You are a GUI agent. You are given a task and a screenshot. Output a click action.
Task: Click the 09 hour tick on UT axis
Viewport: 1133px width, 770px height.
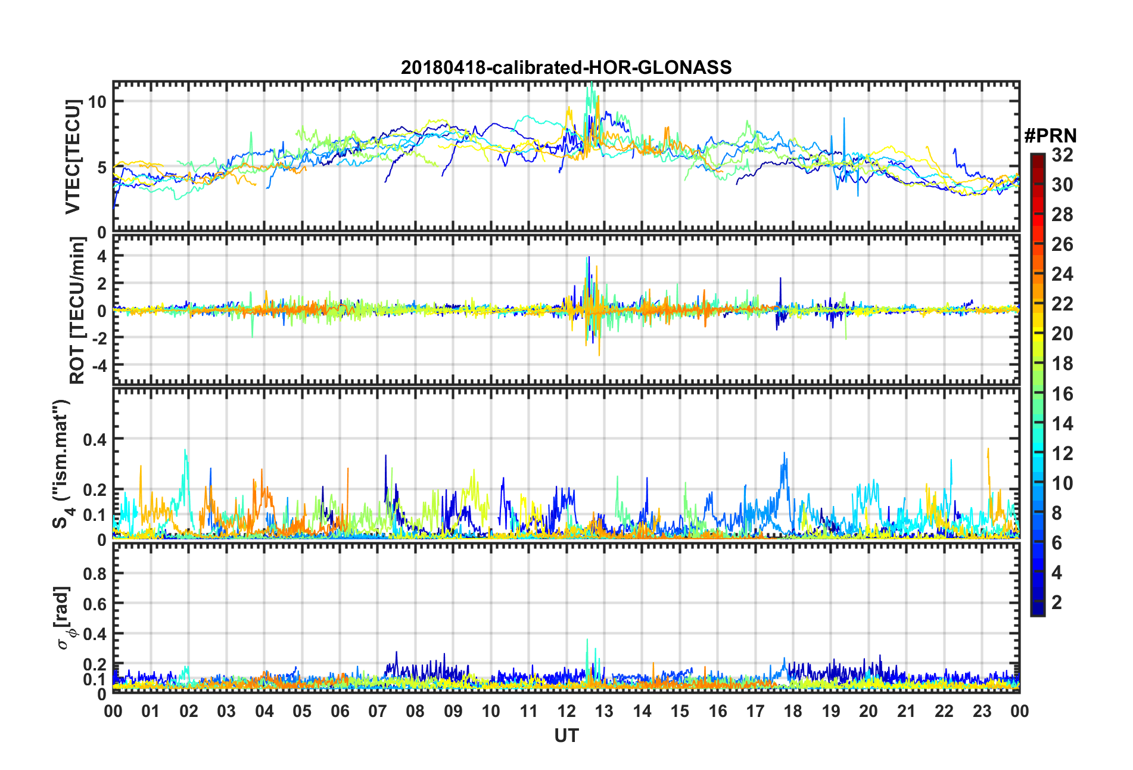click(x=453, y=712)
